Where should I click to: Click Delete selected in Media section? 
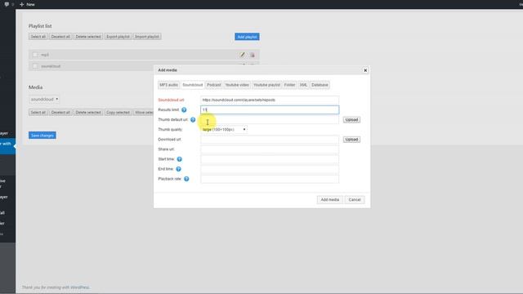click(x=88, y=113)
